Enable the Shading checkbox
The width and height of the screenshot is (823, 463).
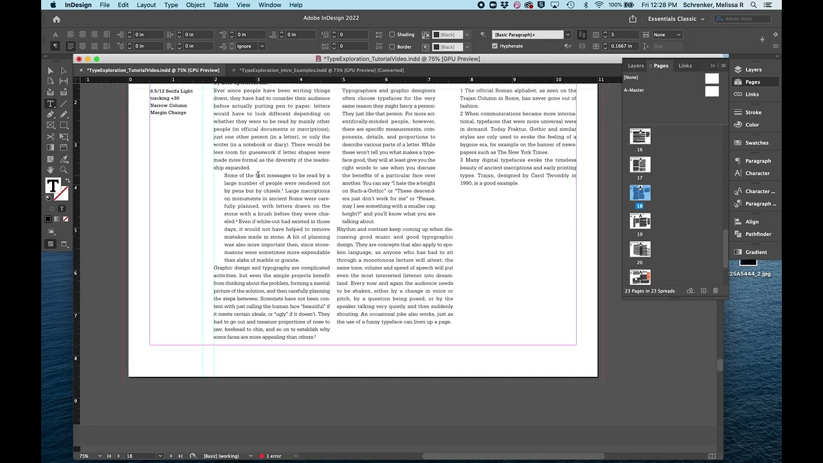coord(392,35)
